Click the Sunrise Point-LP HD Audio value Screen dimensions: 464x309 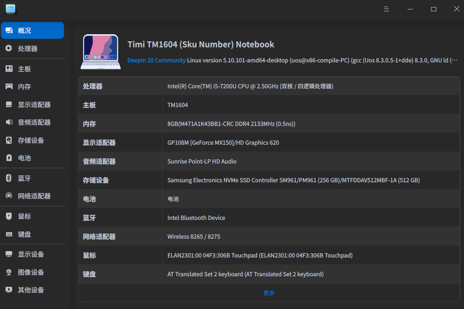(202, 161)
